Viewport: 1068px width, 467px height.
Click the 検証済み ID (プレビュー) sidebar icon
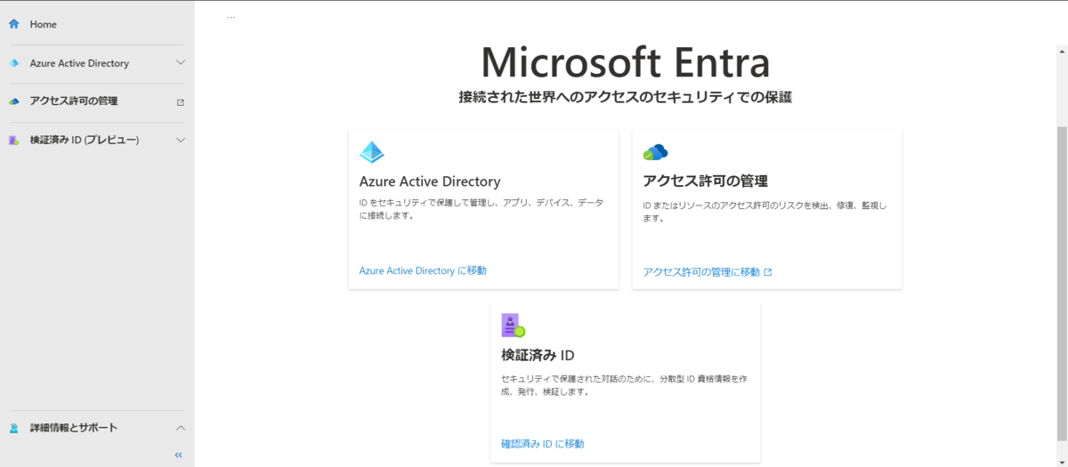click(x=13, y=141)
